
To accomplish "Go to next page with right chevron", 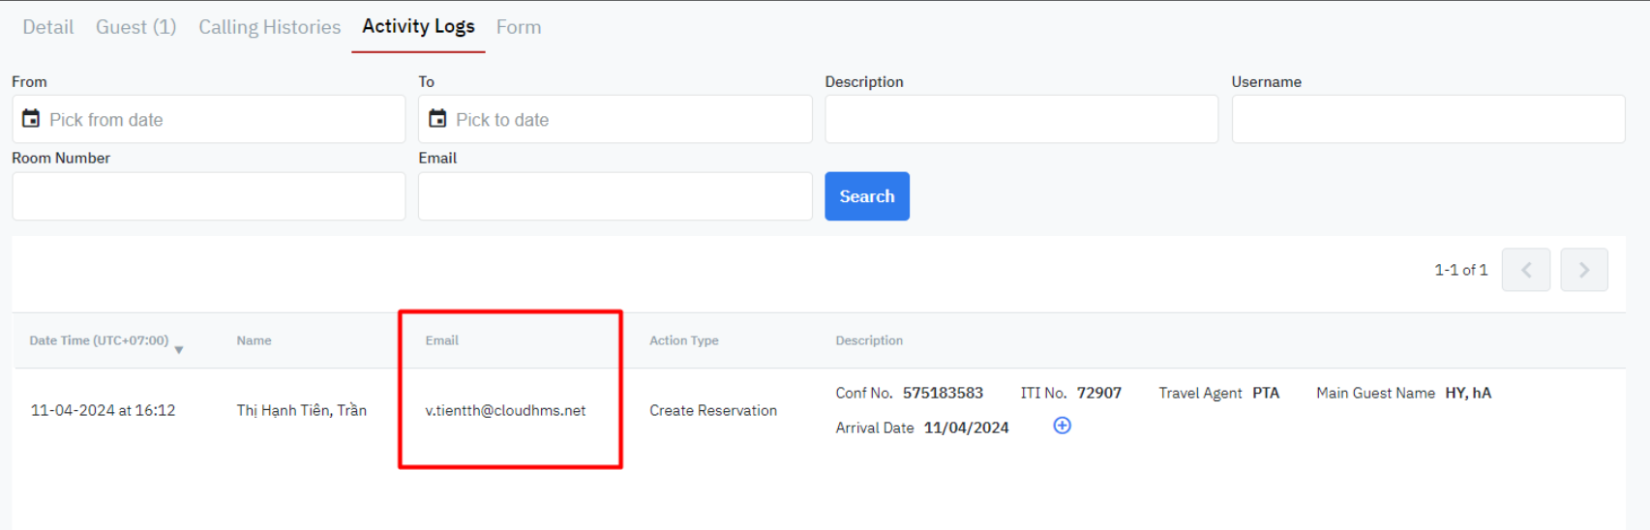I will point(1583,270).
